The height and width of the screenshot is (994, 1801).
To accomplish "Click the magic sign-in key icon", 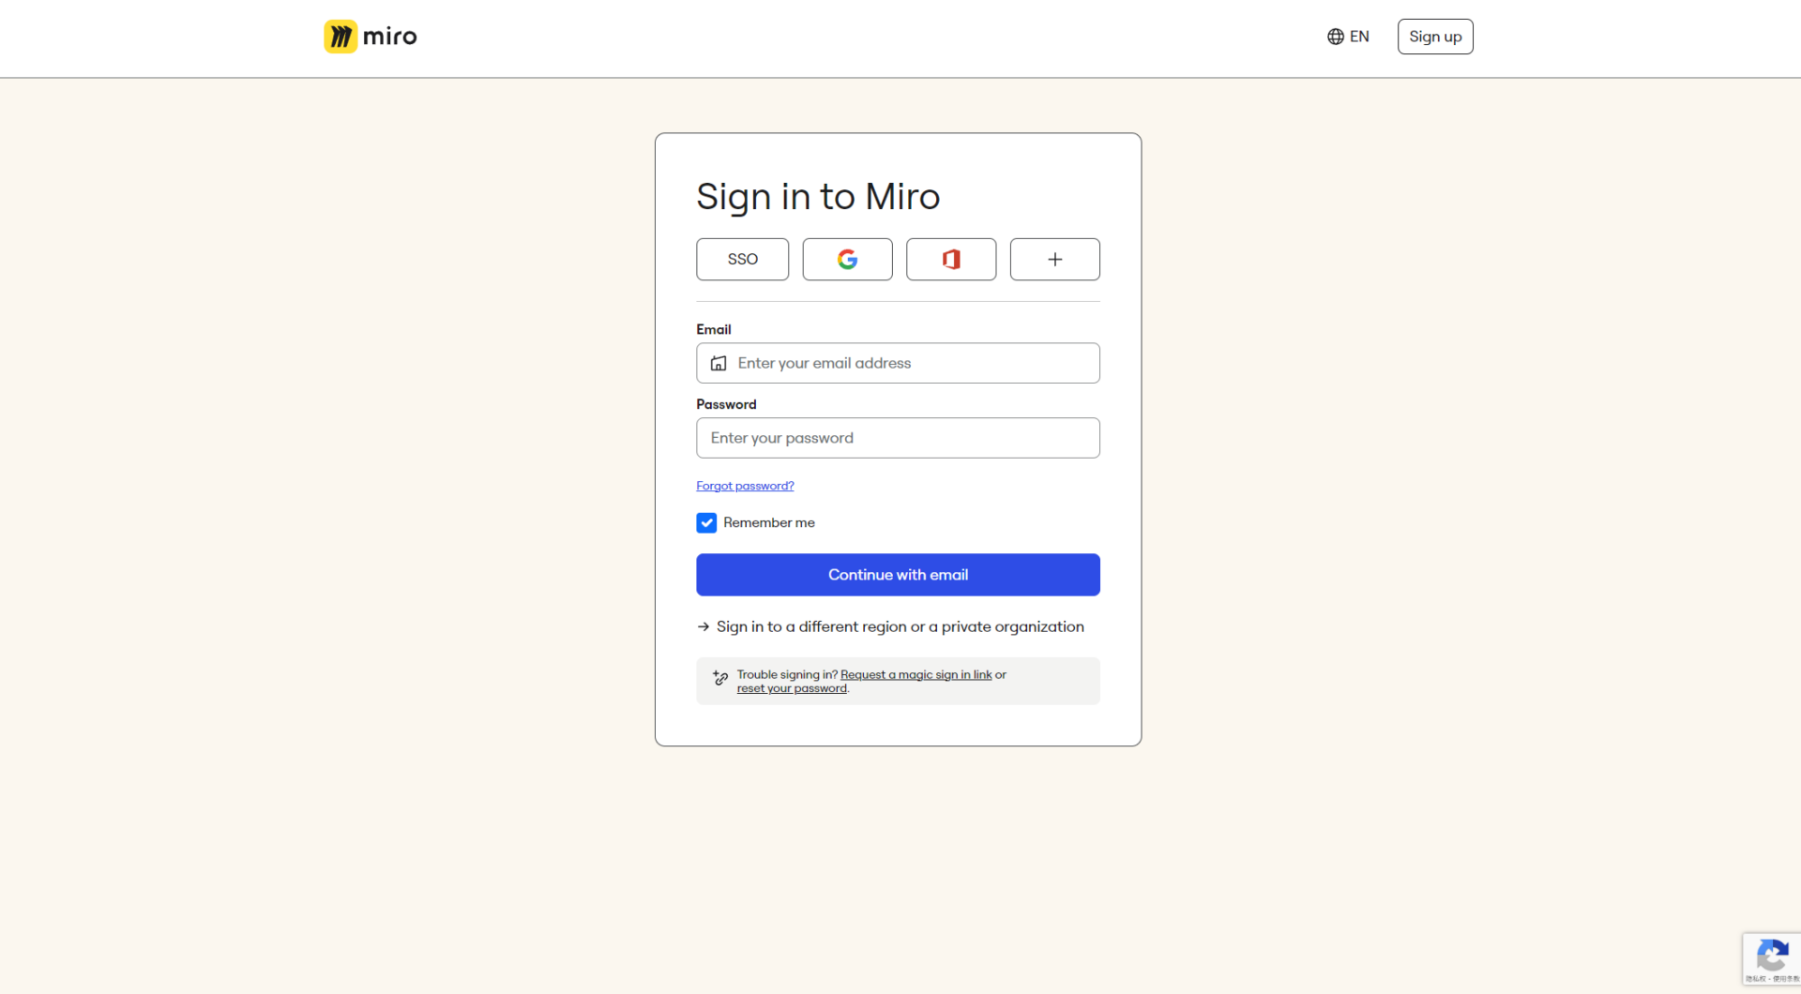I will [719, 679].
